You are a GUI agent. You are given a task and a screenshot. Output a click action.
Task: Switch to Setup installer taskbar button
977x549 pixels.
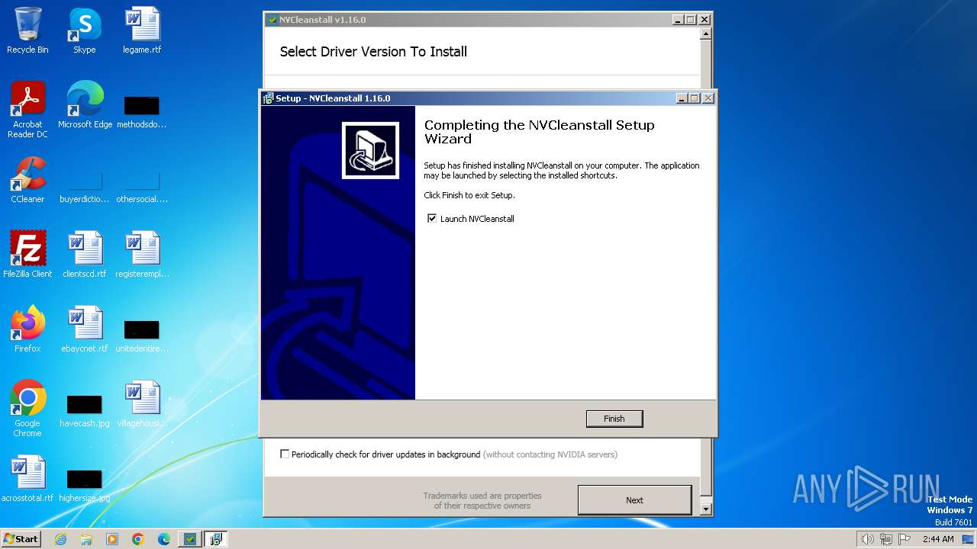coord(216,539)
